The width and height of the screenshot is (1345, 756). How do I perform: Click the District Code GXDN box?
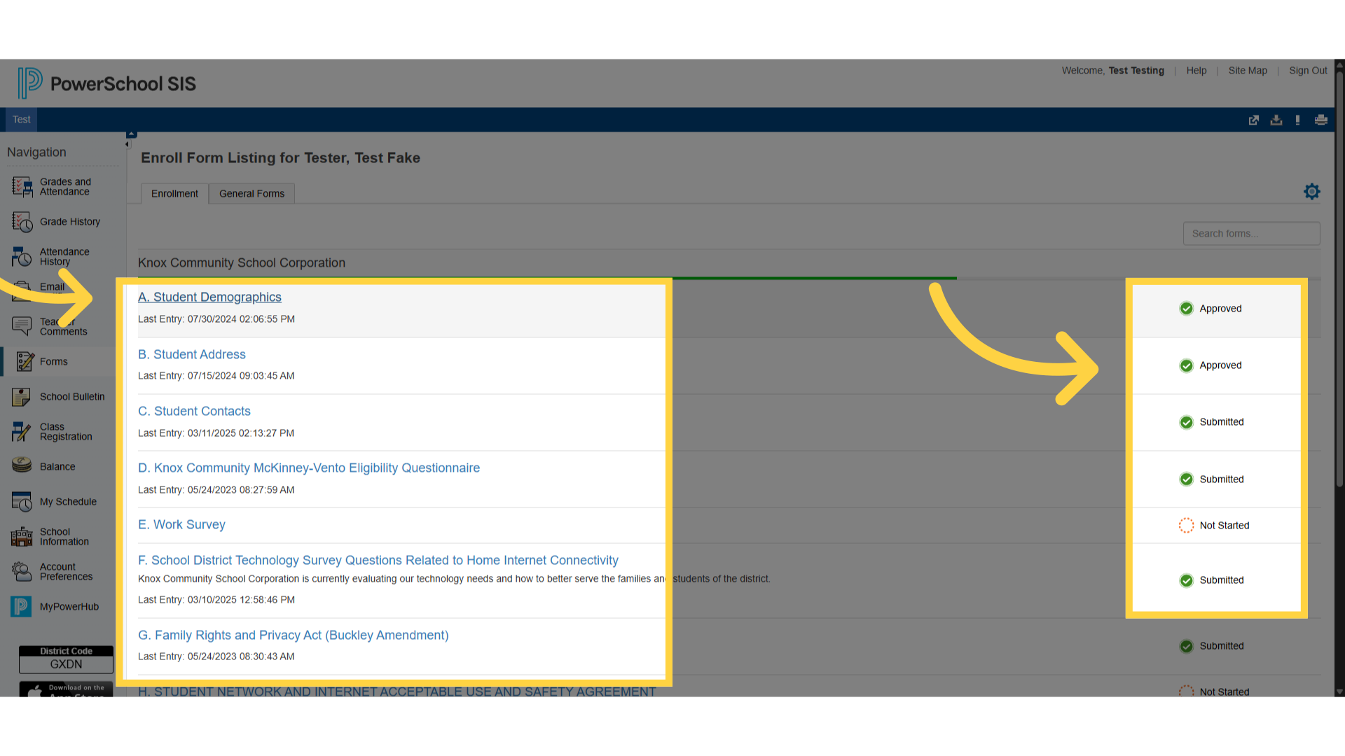pyautogui.click(x=66, y=659)
